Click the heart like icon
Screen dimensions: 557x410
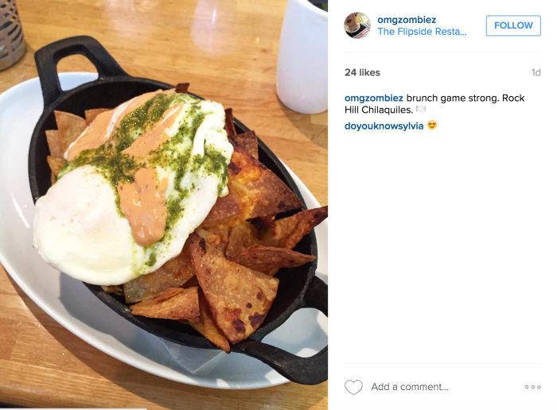tap(353, 387)
